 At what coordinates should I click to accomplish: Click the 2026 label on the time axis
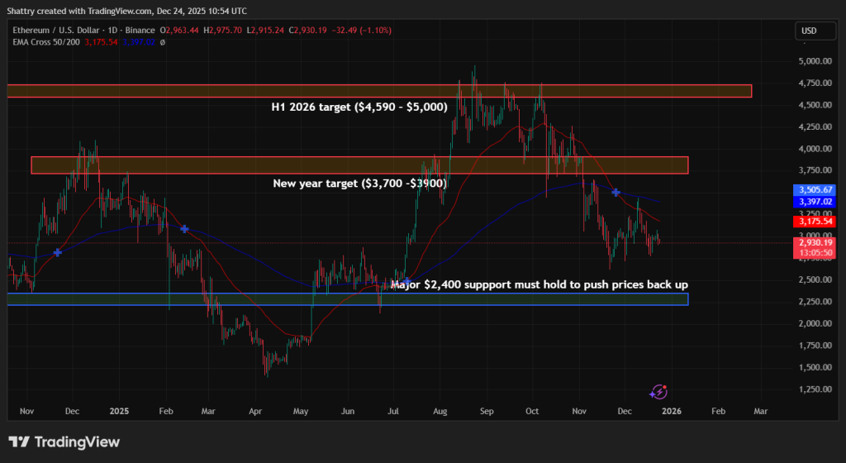(671, 411)
